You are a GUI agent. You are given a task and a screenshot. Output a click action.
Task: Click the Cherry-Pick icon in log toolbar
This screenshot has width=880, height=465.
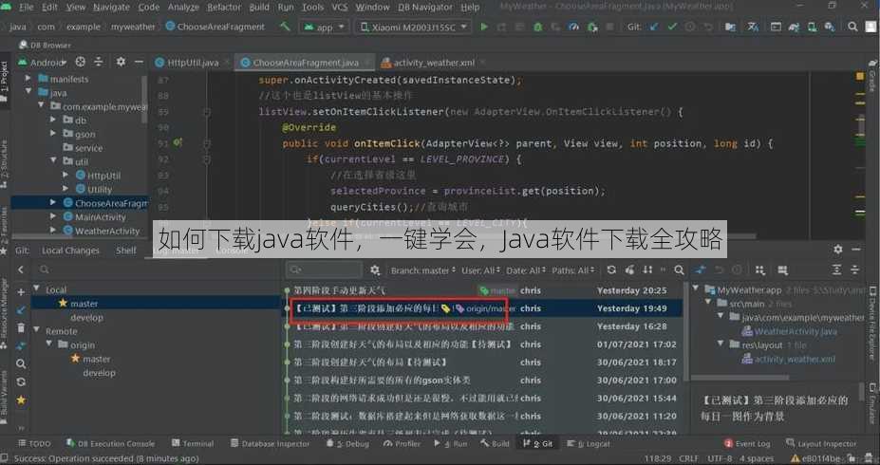tap(629, 270)
